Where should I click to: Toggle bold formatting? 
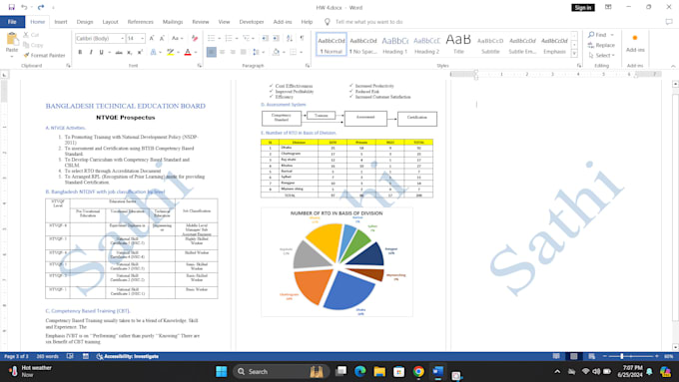(x=80, y=52)
